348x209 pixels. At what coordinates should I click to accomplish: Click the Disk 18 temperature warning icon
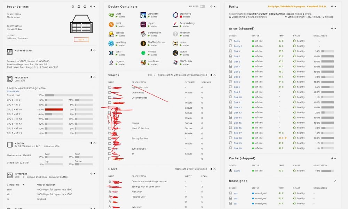pos(286,138)
